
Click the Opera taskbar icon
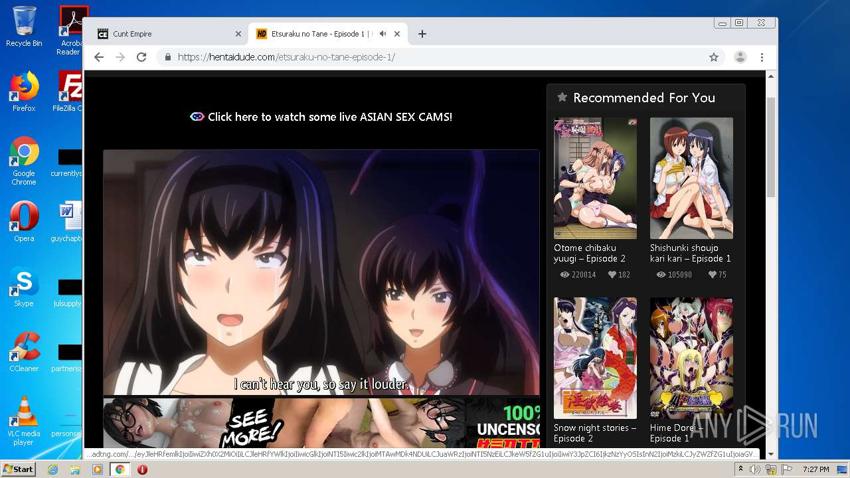point(142,469)
